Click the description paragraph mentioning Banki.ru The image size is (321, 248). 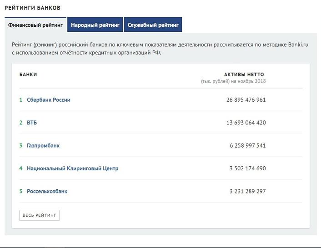[x=160, y=49]
